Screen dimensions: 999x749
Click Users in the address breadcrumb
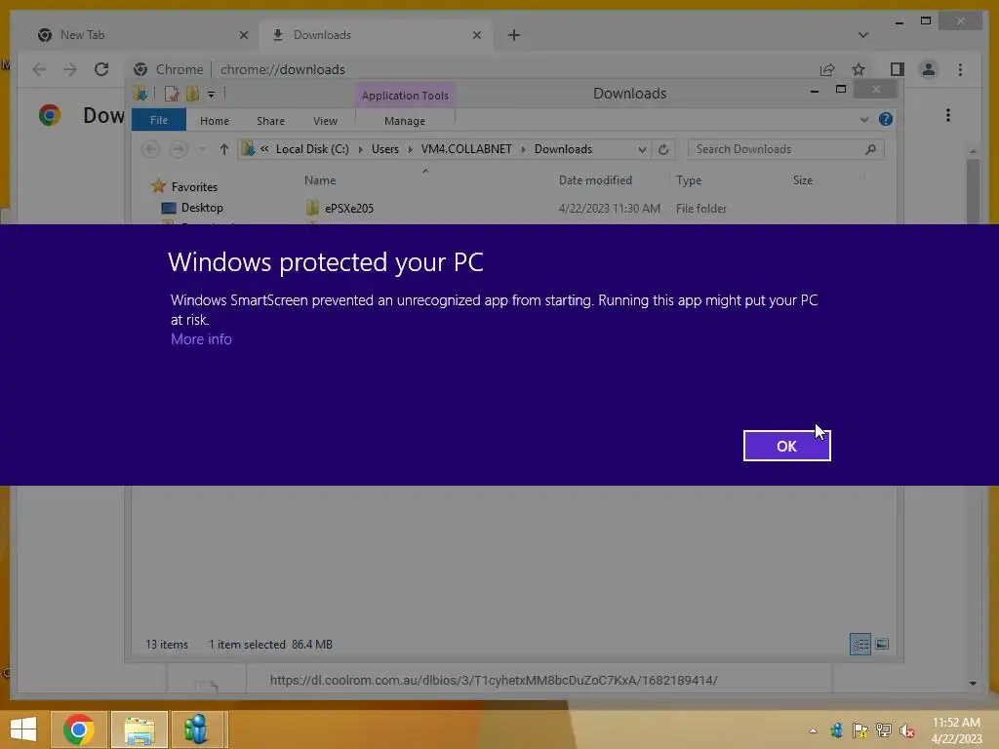click(x=384, y=149)
